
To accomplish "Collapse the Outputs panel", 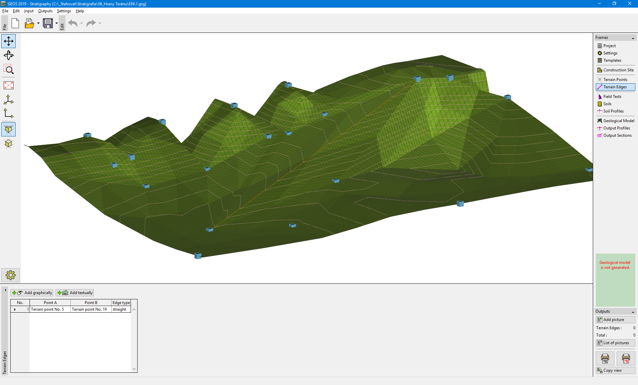I will tap(633, 312).
